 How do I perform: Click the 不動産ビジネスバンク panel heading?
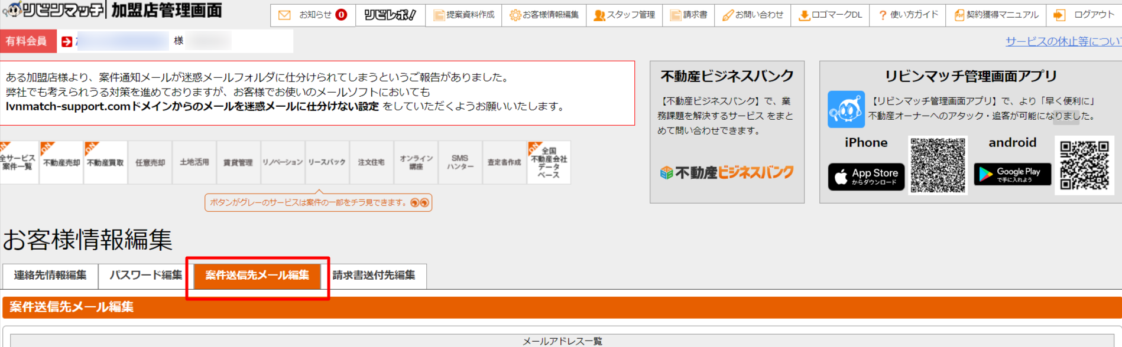click(x=727, y=76)
